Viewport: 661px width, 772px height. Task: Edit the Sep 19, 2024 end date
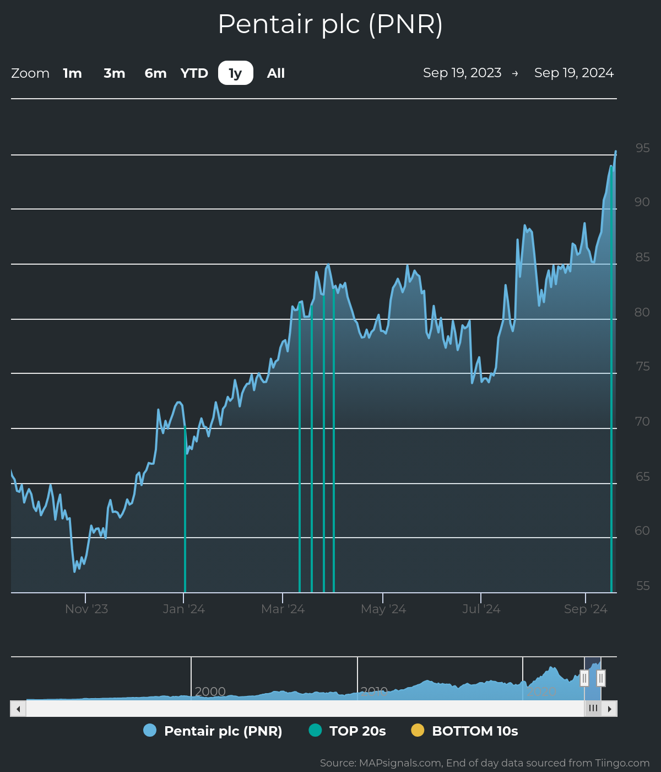point(574,73)
